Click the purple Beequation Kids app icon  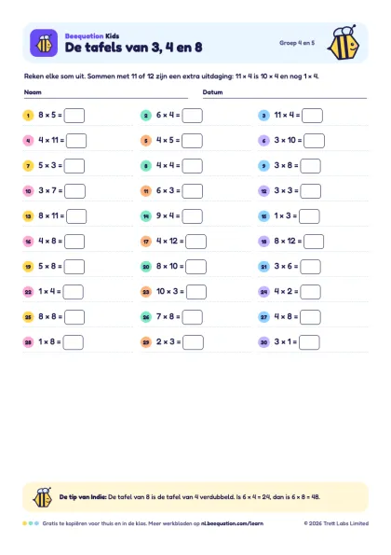point(44,43)
